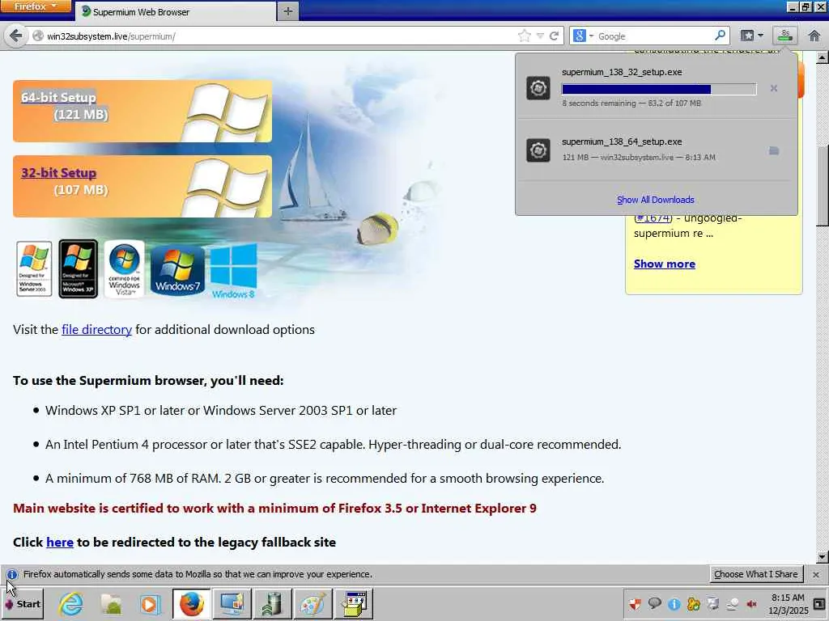The width and height of the screenshot is (829, 621).
Task: Open Windows Explorer folder taskbar icon
Action: [111, 604]
